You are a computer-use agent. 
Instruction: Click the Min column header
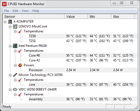tap(100, 16)
